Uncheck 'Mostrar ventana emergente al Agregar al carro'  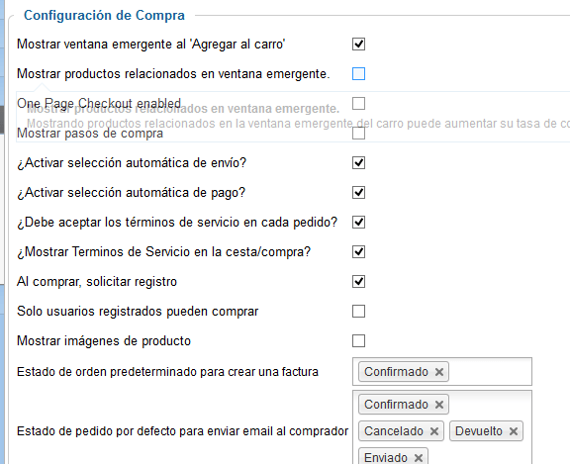(x=358, y=44)
